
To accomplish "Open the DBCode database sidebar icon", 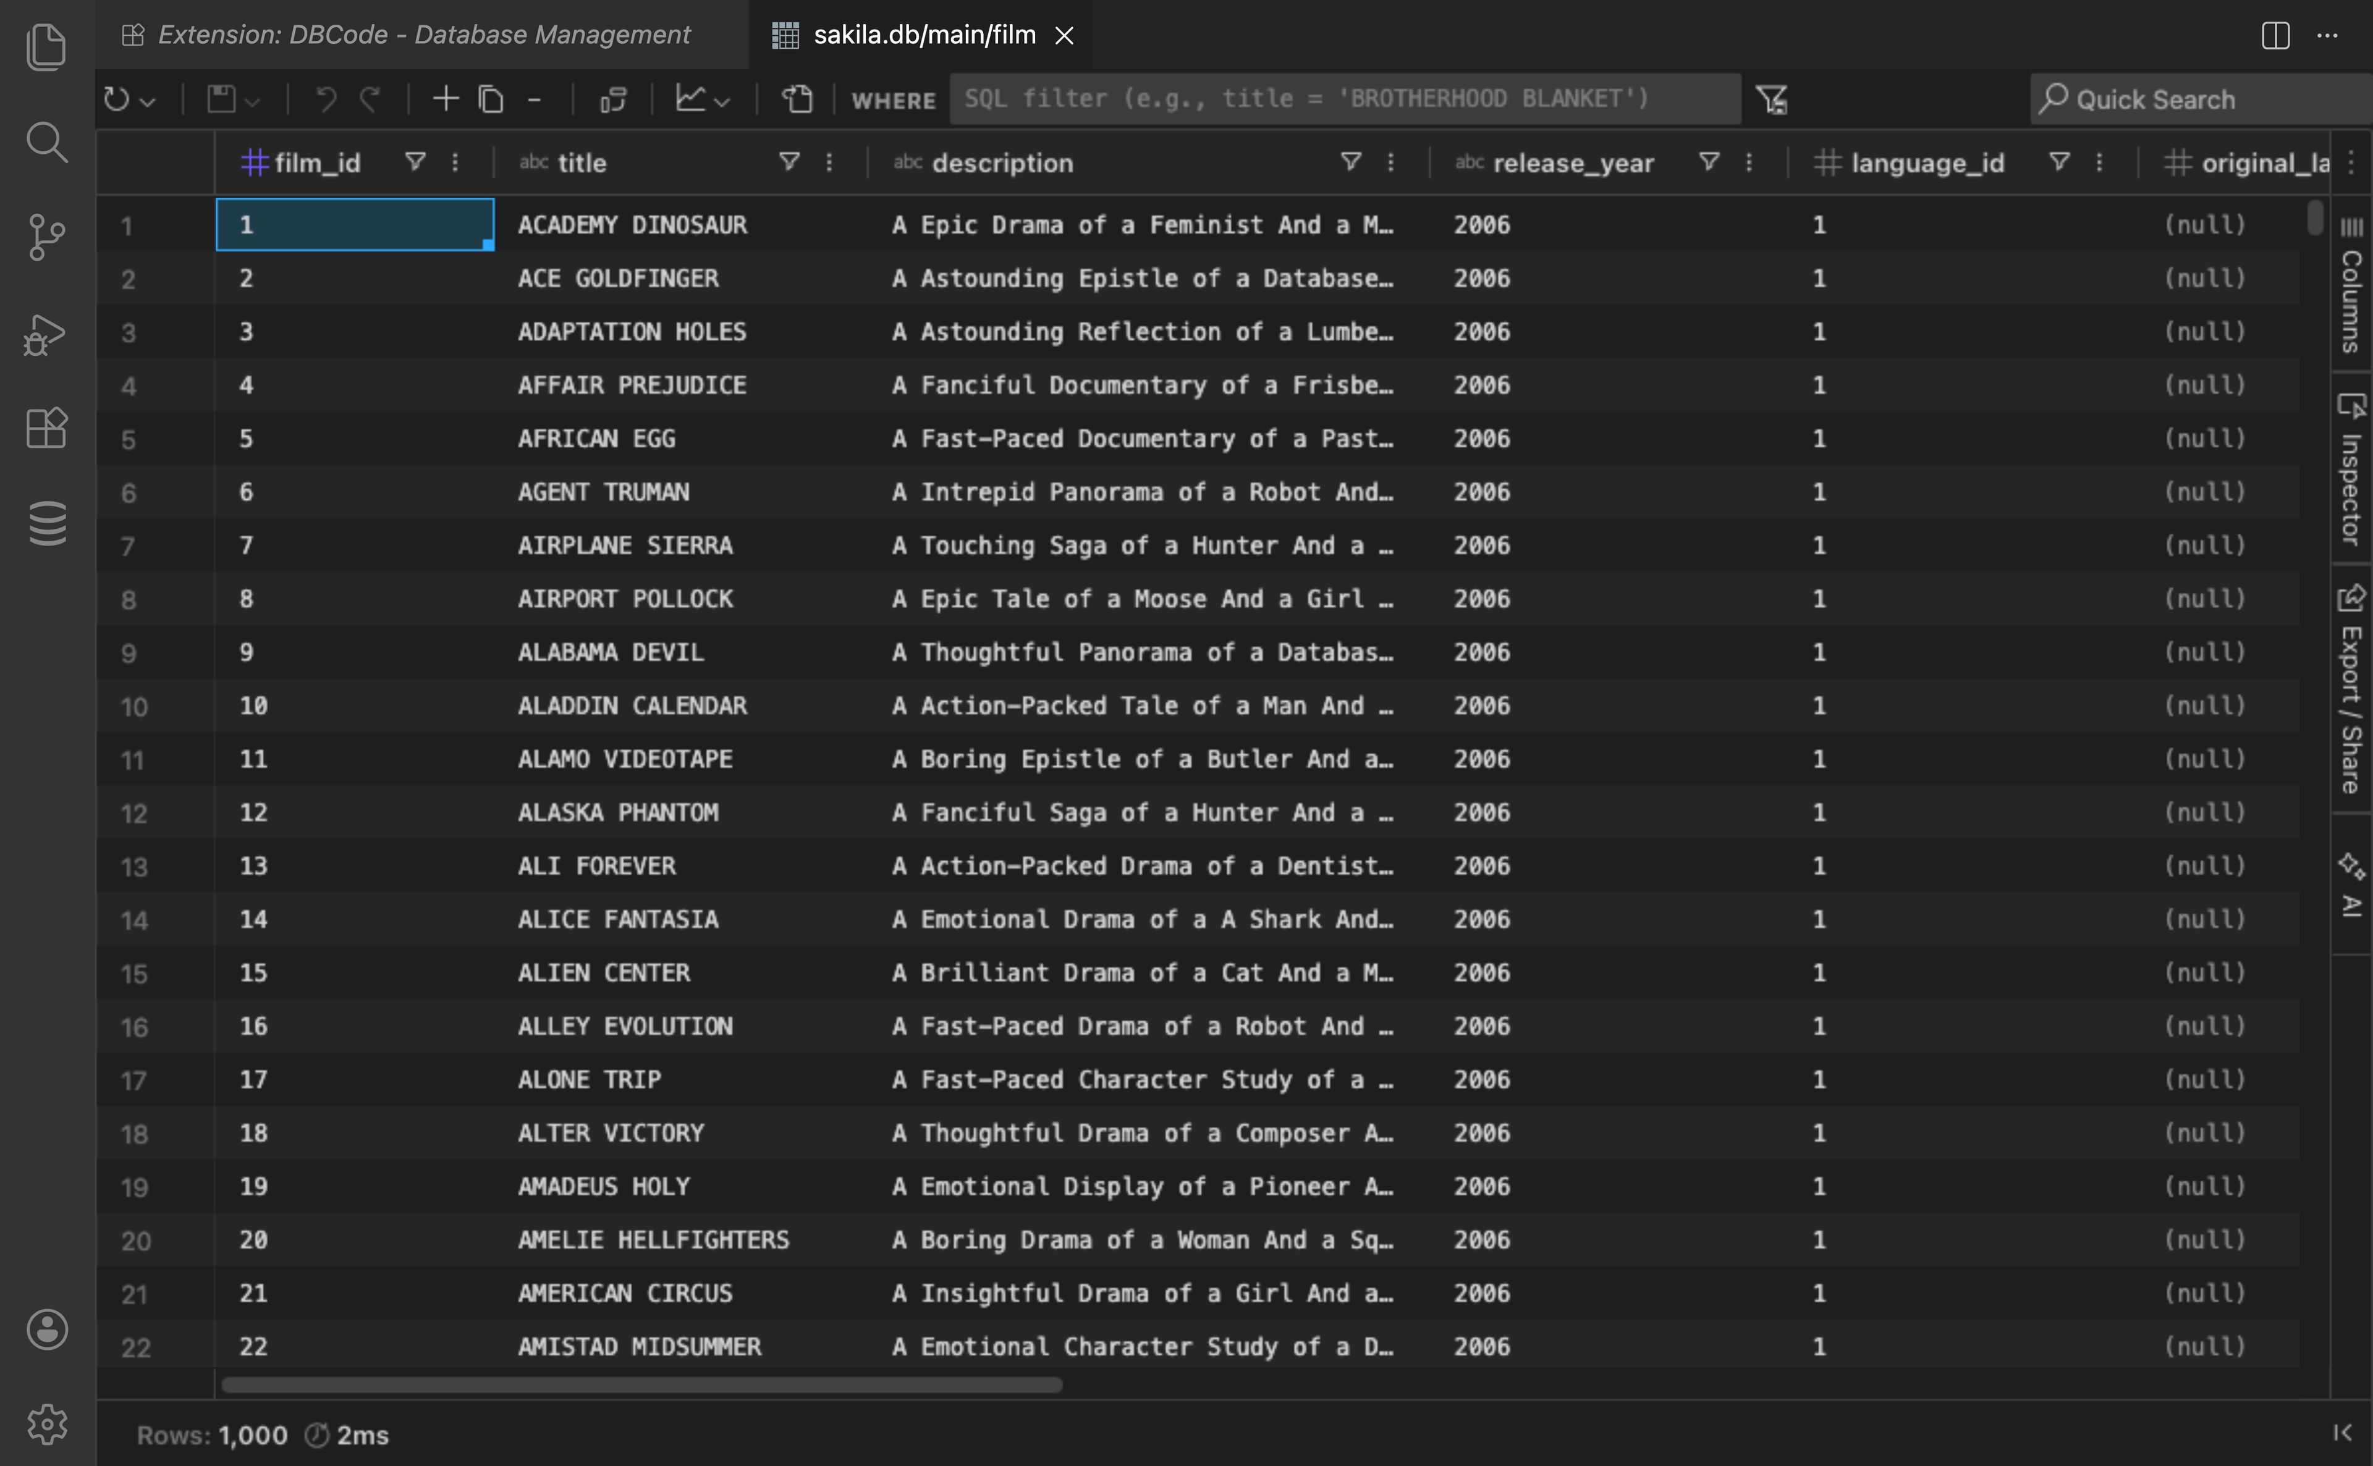I will (x=46, y=524).
